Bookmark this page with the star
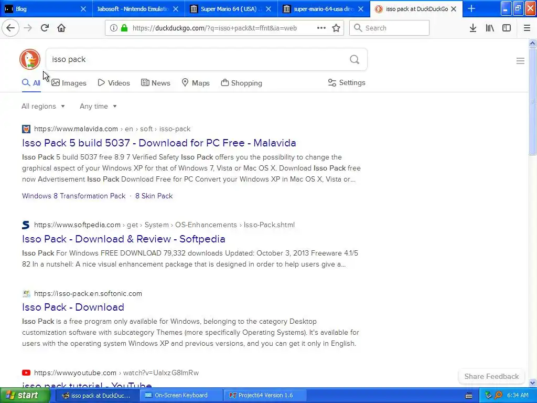This screenshot has height=403, width=537. click(336, 28)
